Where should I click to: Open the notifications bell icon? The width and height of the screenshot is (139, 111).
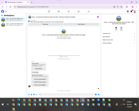(131, 11)
